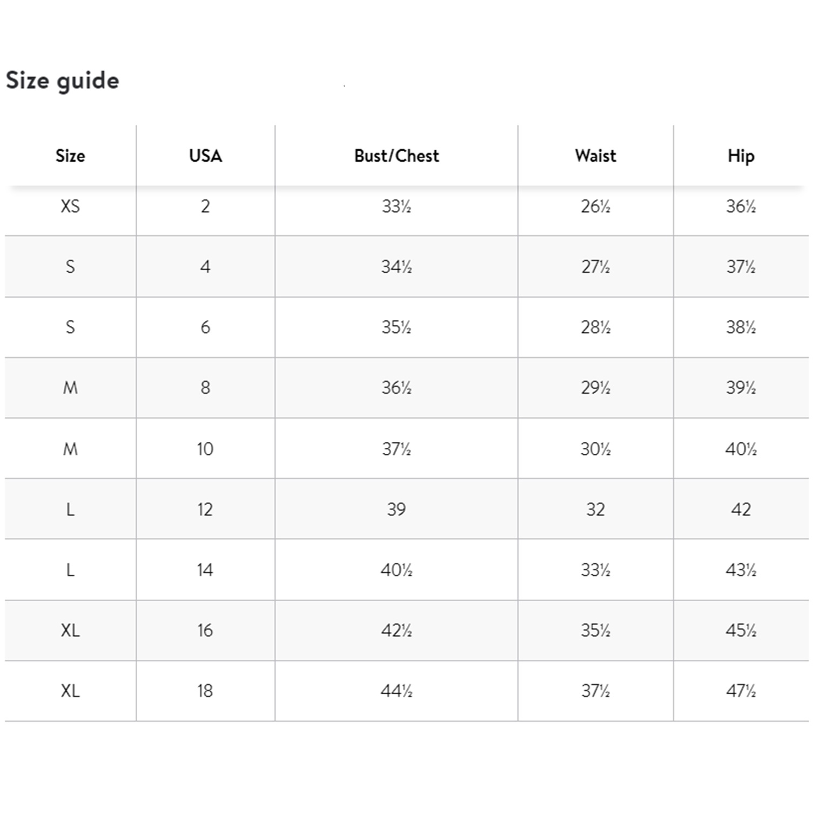
Task: Click hip measurement 45½
Action: click(x=741, y=630)
